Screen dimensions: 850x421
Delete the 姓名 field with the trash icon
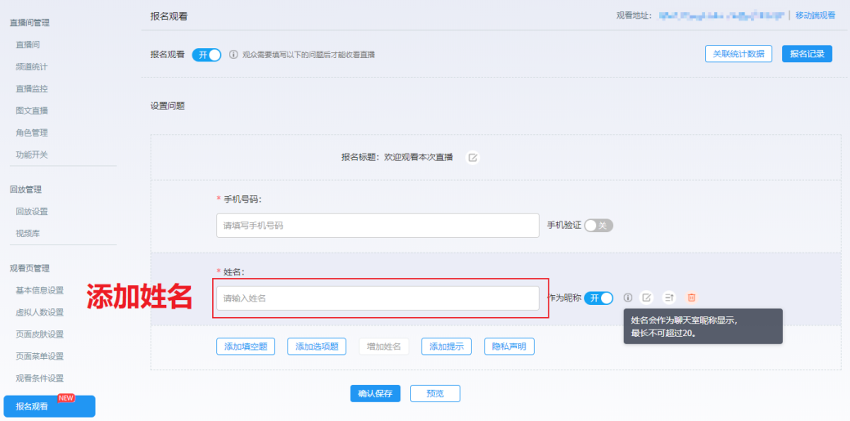[691, 298]
